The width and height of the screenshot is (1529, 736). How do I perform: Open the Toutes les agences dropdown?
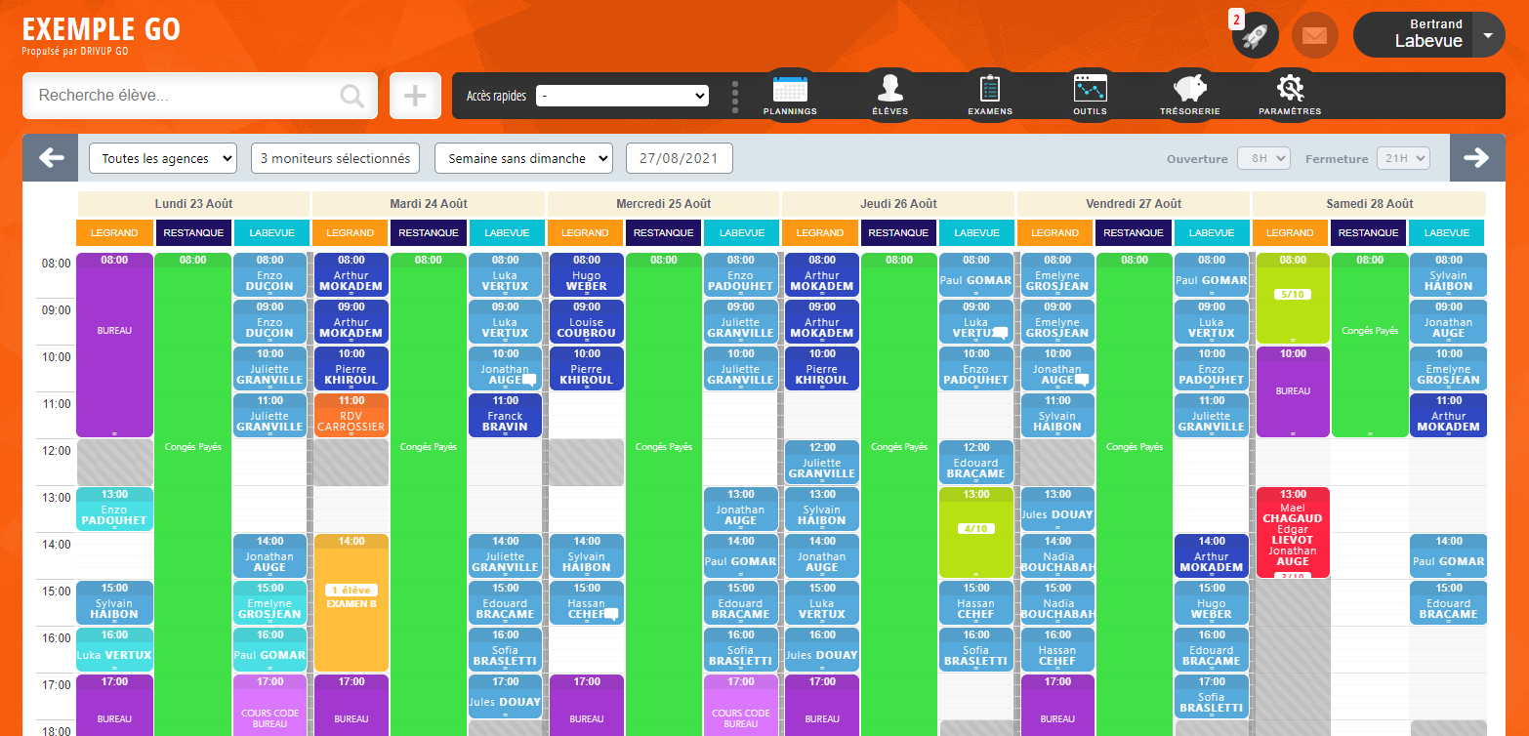162,157
